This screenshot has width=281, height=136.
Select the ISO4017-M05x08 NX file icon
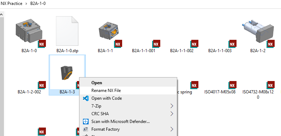tap(232, 85)
